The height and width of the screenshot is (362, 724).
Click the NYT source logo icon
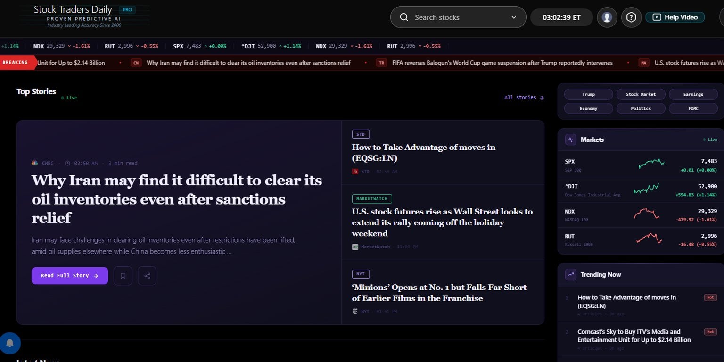tap(355, 312)
